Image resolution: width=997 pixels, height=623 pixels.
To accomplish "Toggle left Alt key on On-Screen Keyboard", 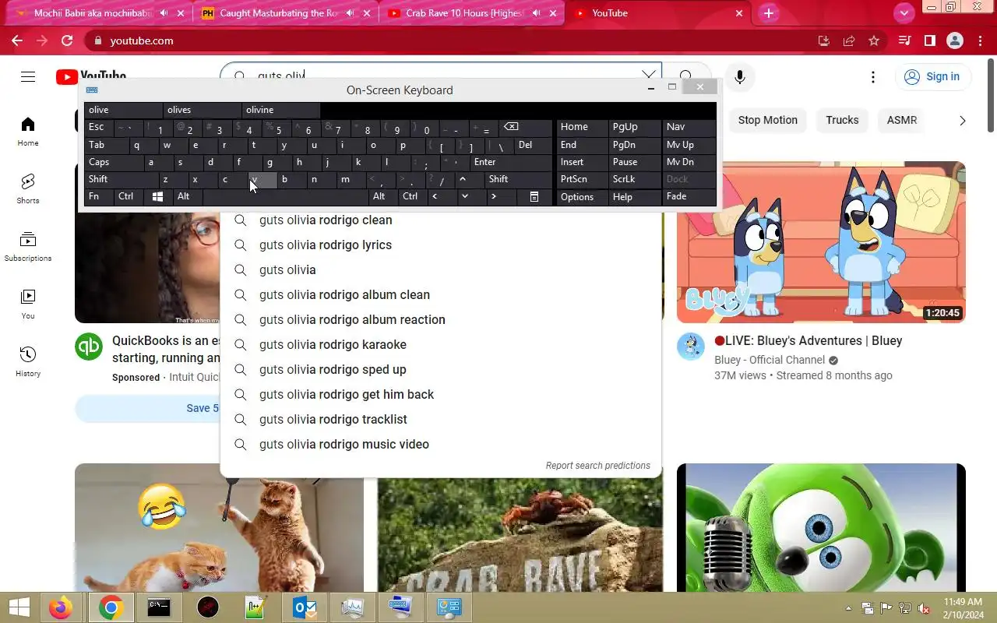I will point(187,196).
